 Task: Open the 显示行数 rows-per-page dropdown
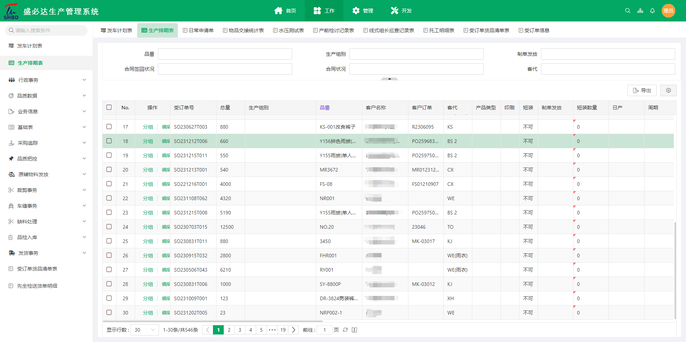145,330
